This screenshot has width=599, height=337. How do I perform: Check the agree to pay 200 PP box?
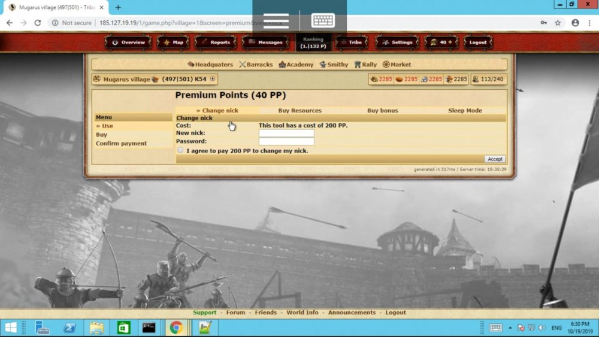point(180,150)
